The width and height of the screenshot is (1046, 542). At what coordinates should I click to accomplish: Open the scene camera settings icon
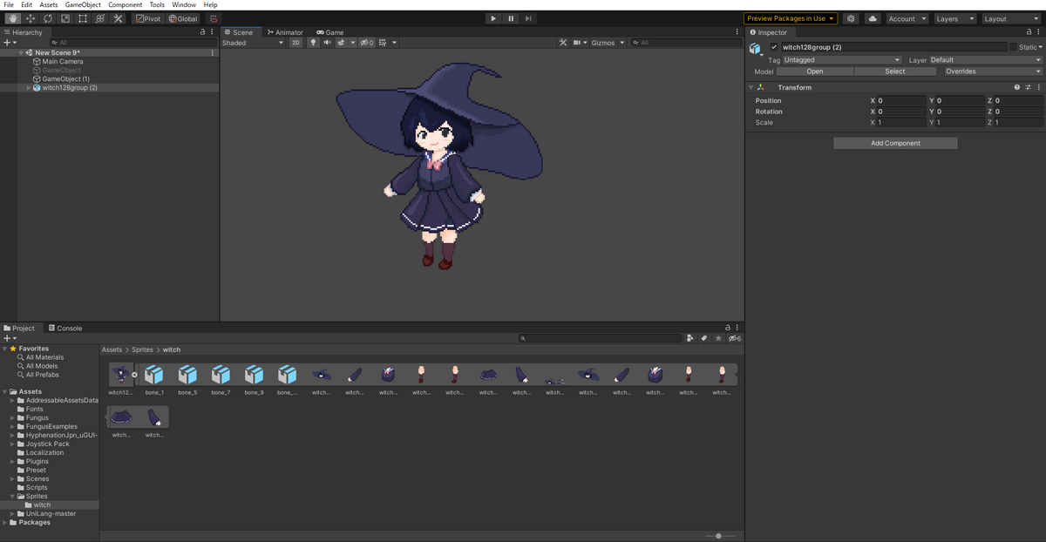(x=576, y=43)
